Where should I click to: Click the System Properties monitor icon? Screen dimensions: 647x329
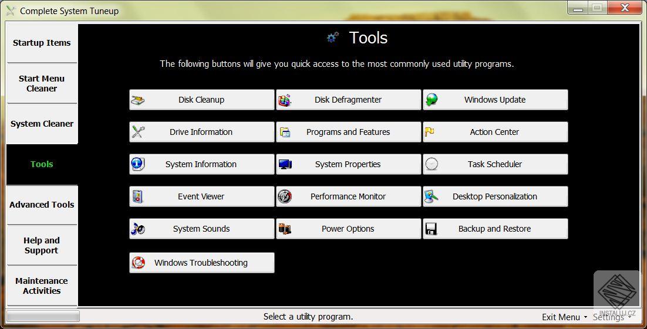coord(285,164)
